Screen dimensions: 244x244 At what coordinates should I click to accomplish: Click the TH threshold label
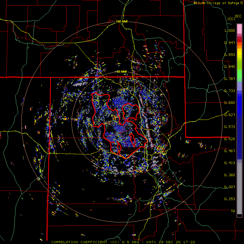(x=233, y=211)
